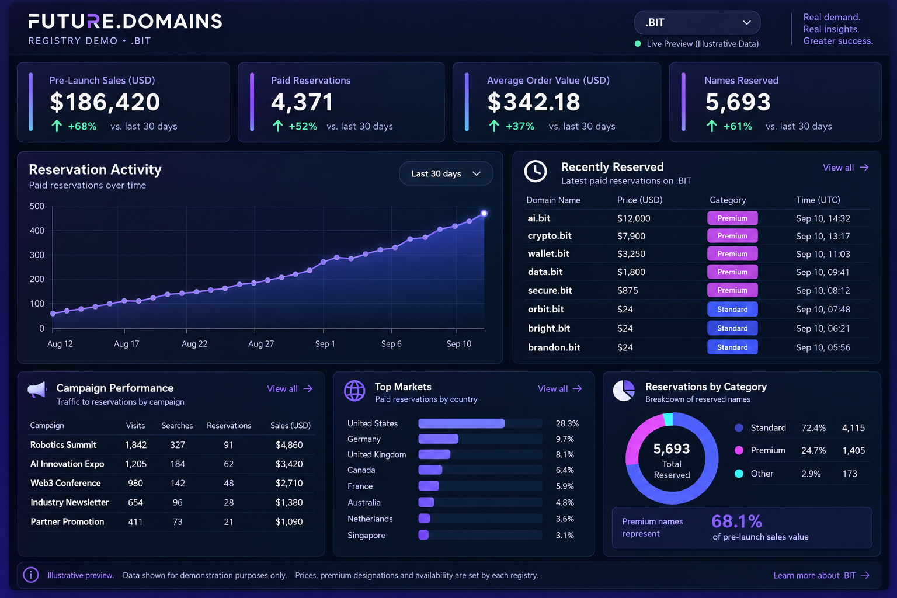Click the Standard badge for brandon.bit
Image resolution: width=897 pixels, height=598 pixels.
click(x=732, y=347)
